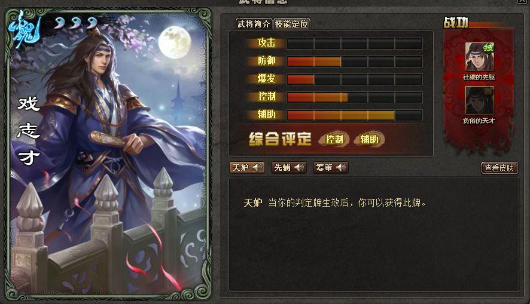Switch to the 技能定位 tab
The height and width of the screenshot is (304, 530).
(x=291, y=24)
